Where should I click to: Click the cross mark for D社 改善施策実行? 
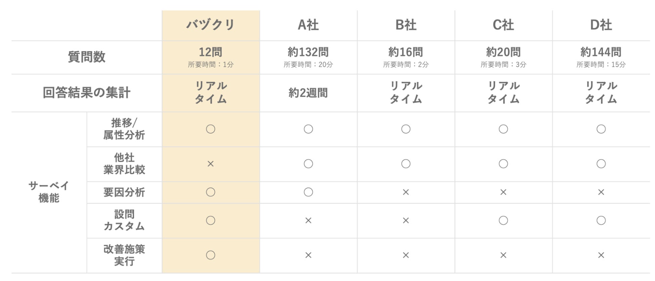[x=601, y=255]
